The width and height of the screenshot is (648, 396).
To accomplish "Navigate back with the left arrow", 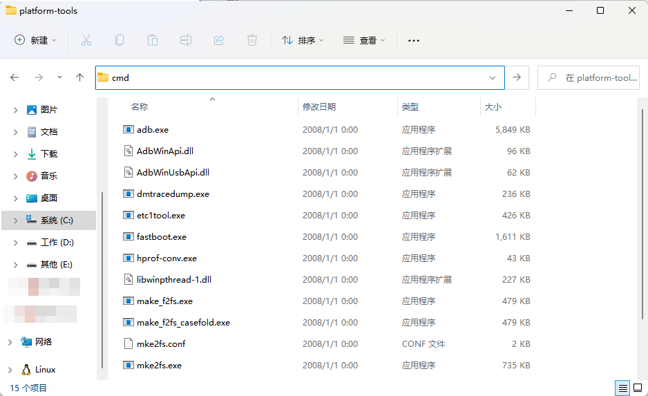I will [15, 77].
